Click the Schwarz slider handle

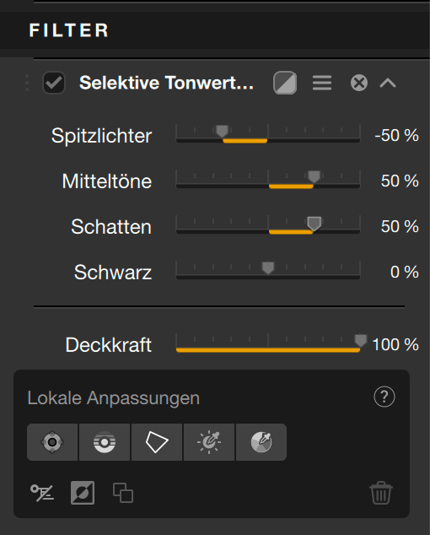(x=268, y=267)
